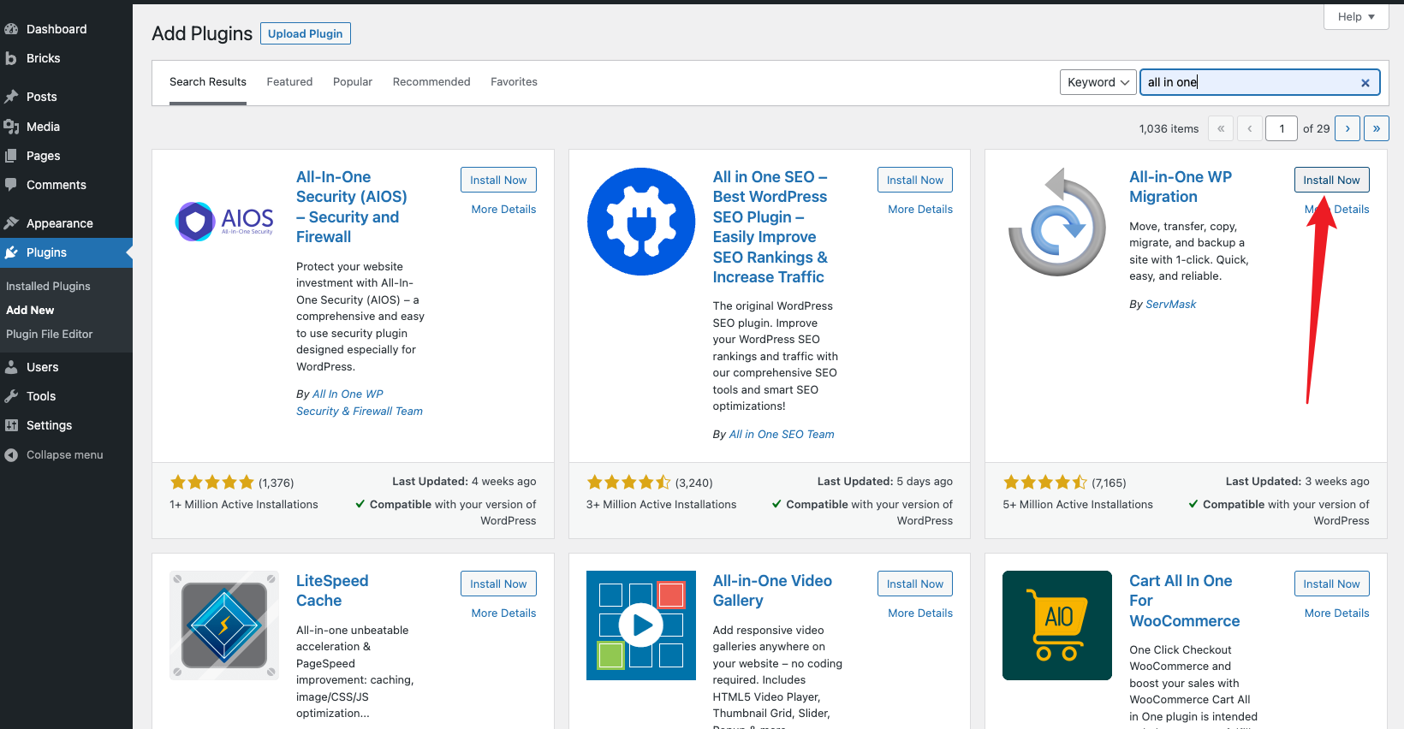The width and height of the screenshot is (1404, 729).
Task: Switch to the Featured tab
Action: click(289, 82)
